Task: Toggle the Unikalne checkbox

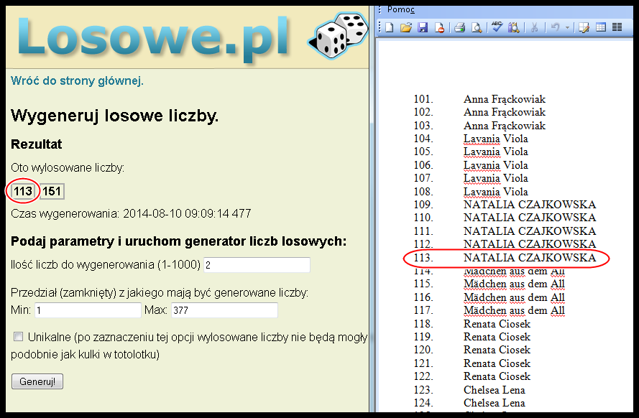Action: 18,337
